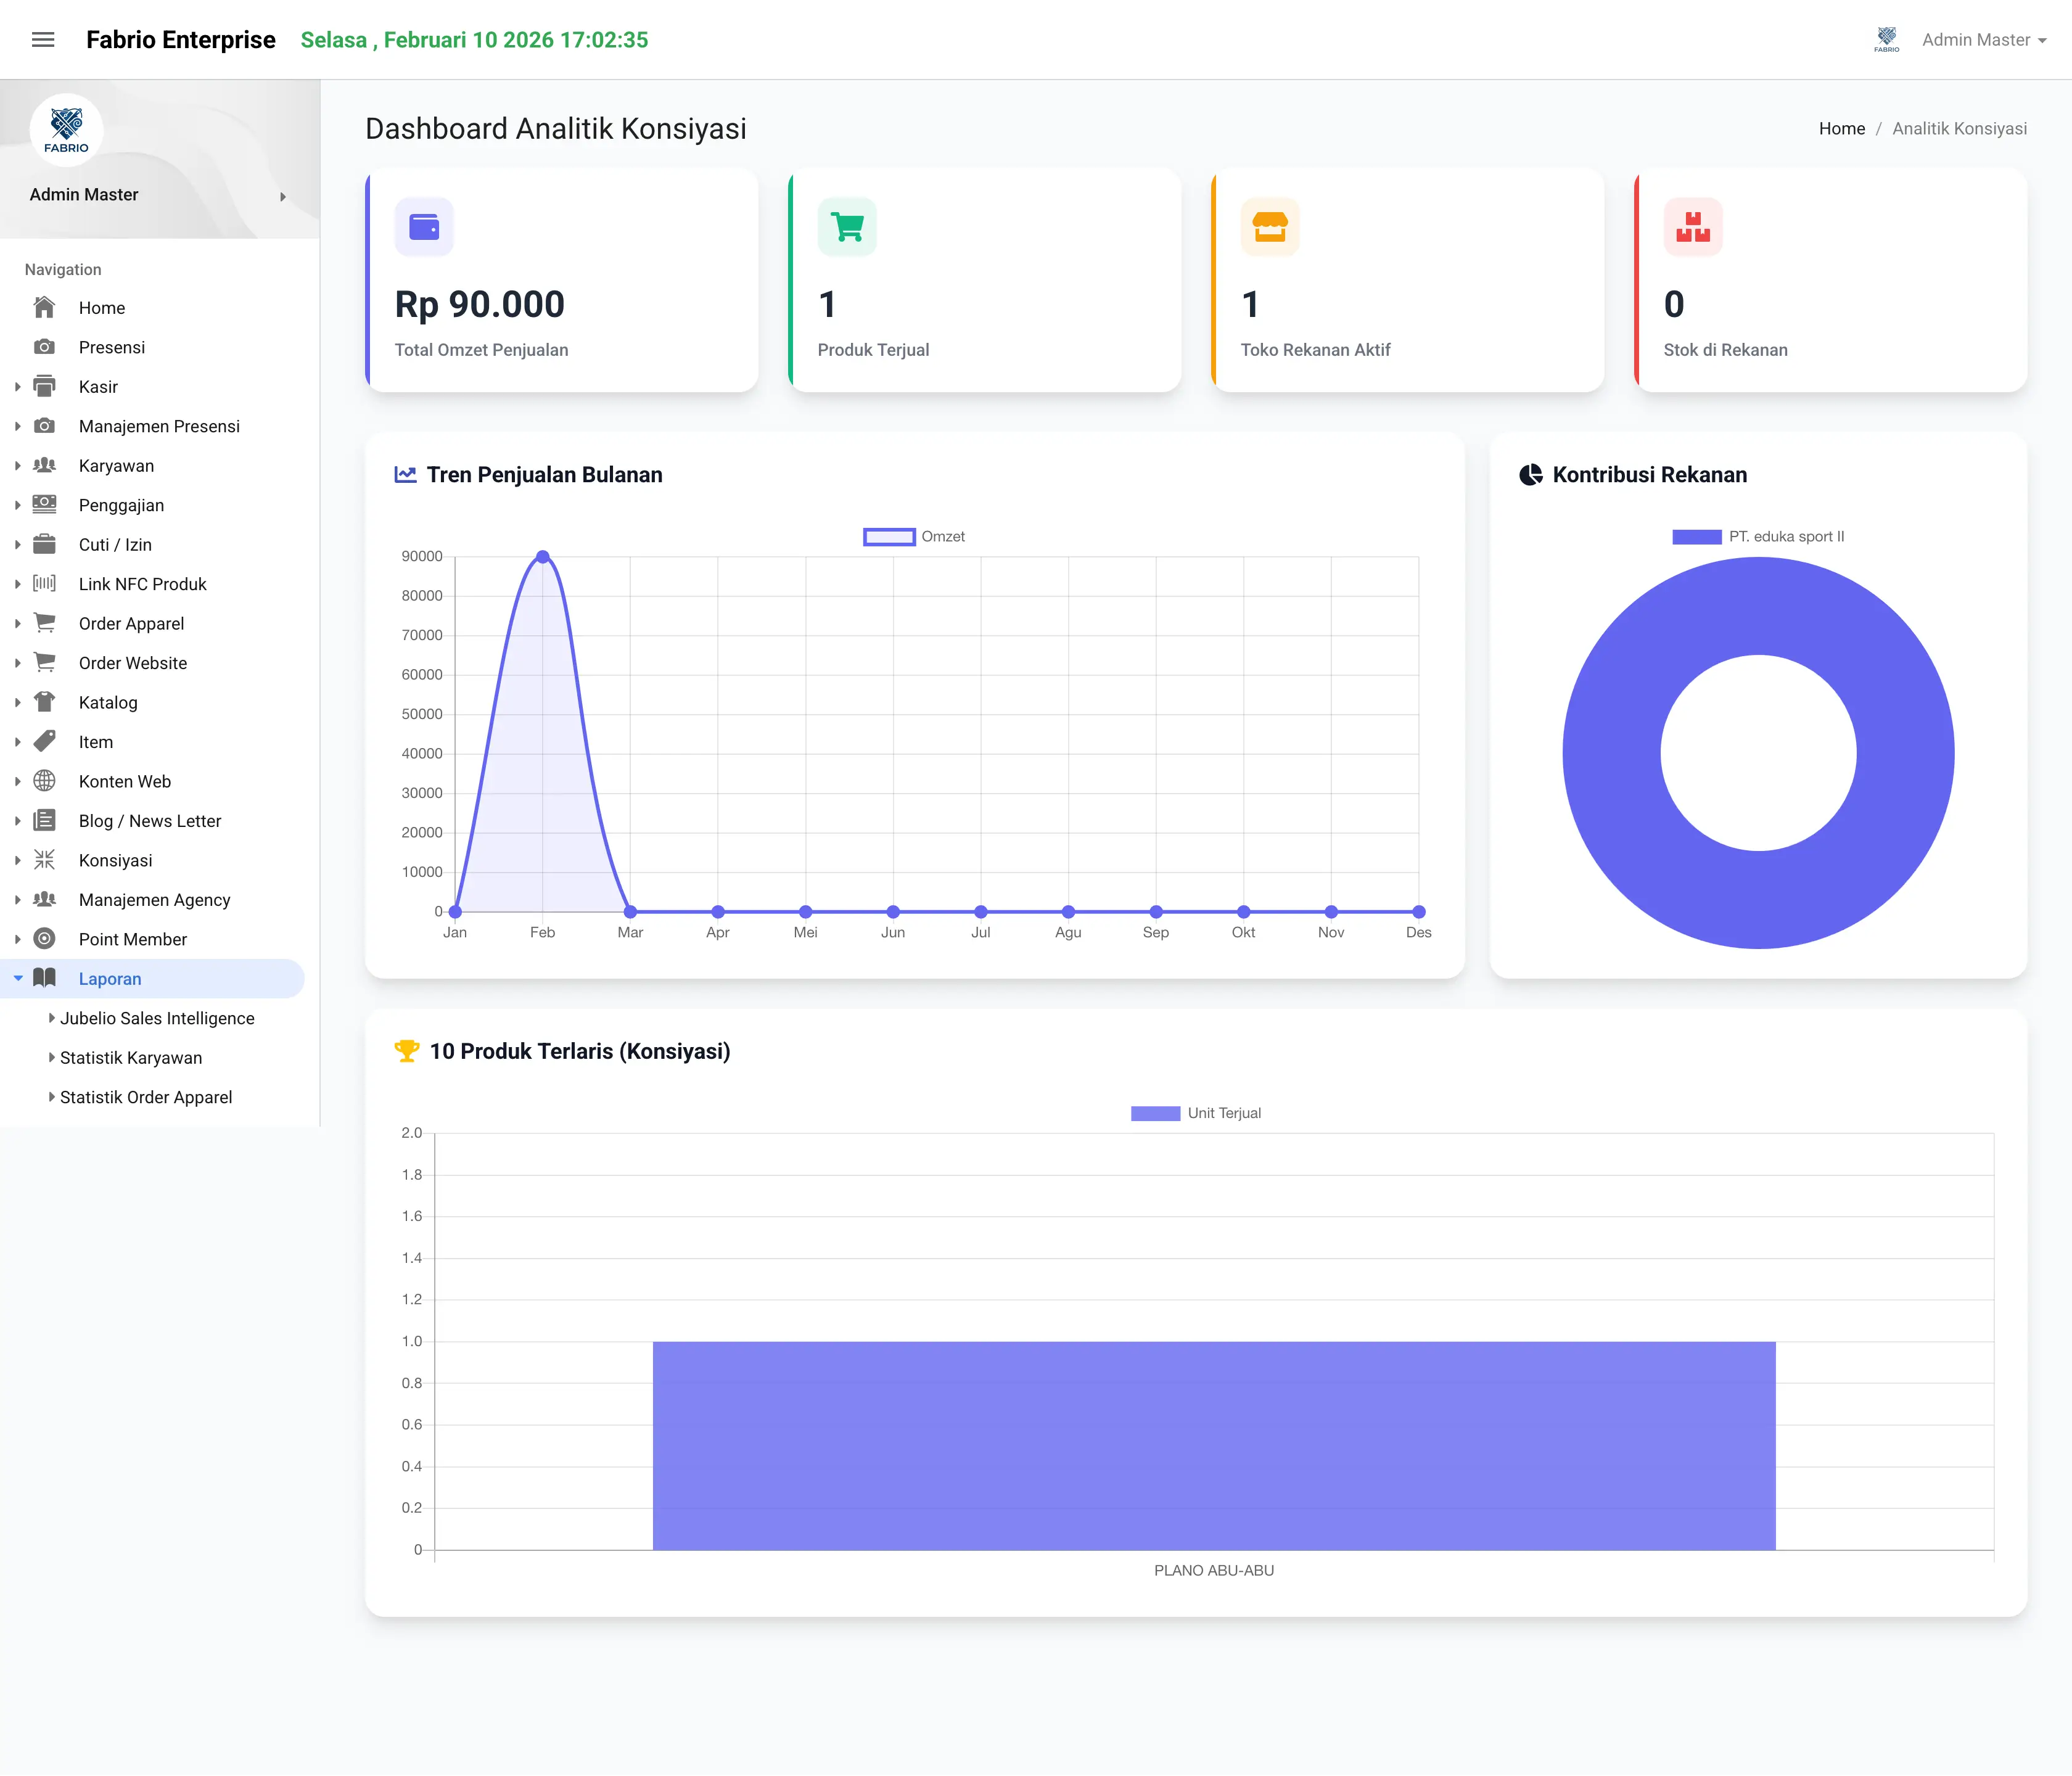This screenshot has width=2072, height=1776.
Task: Click the Penggajian money icon
Action: (x=44, y=504)
